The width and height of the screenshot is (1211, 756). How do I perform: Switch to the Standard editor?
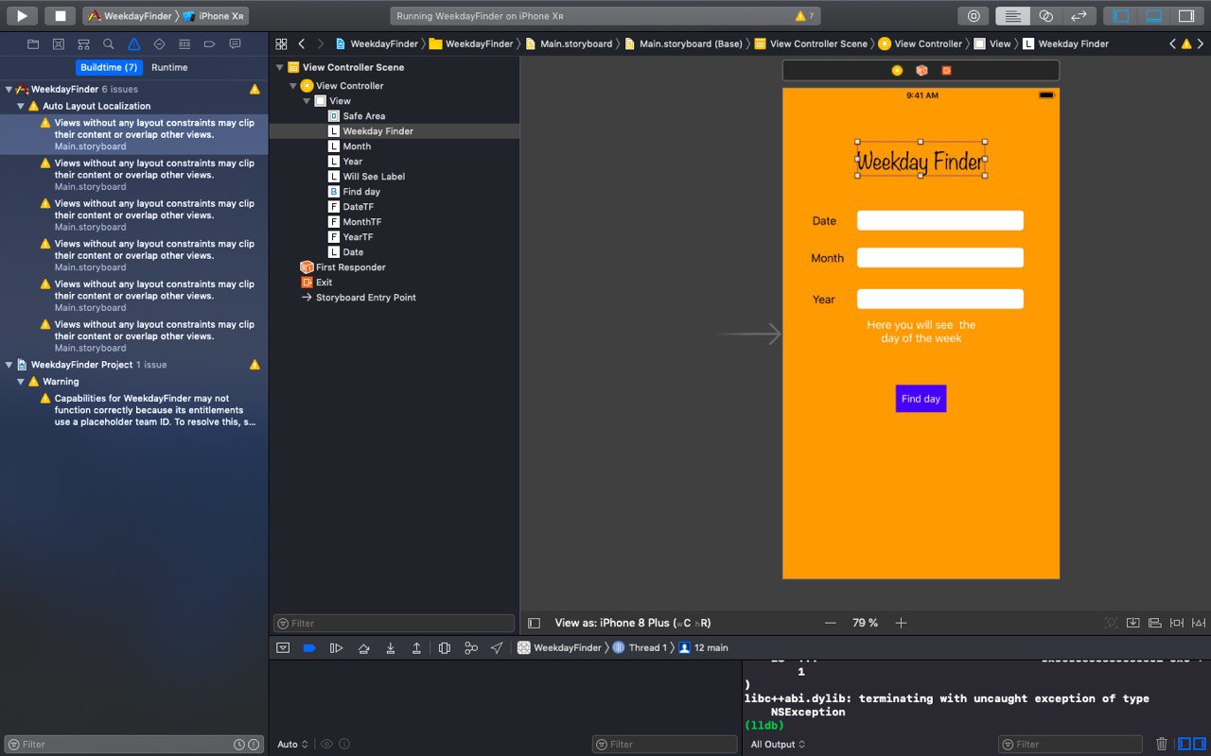coord(1013,16)
